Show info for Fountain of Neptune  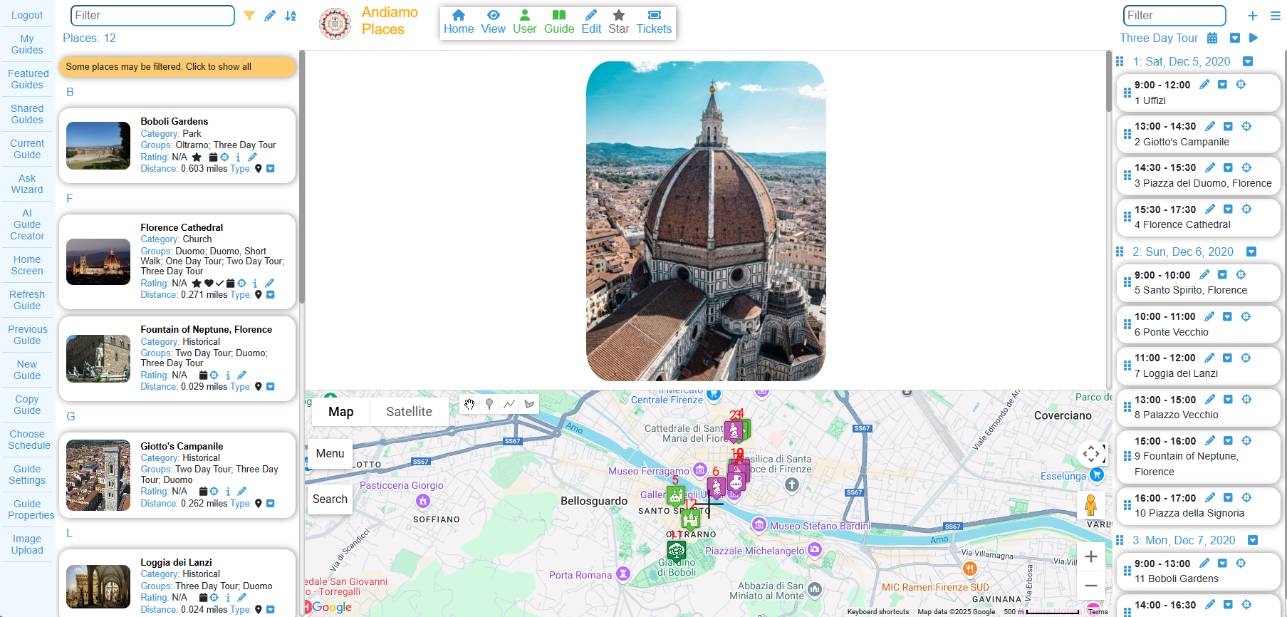(x=228, y=375)
